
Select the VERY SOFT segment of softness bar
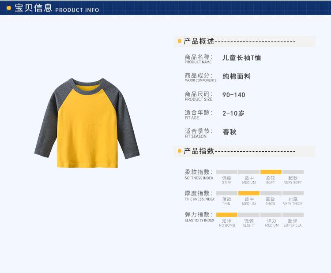point(293,172)
